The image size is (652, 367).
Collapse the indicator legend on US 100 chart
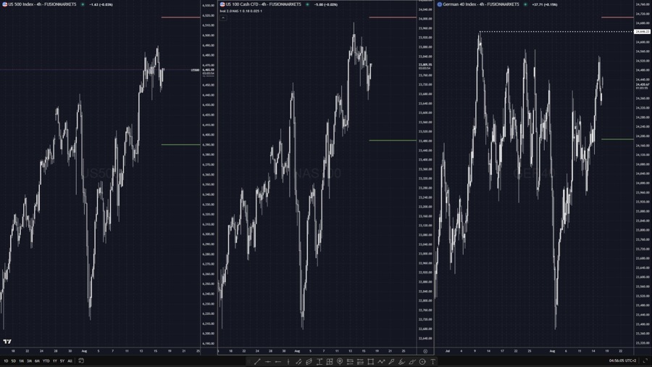223,17
